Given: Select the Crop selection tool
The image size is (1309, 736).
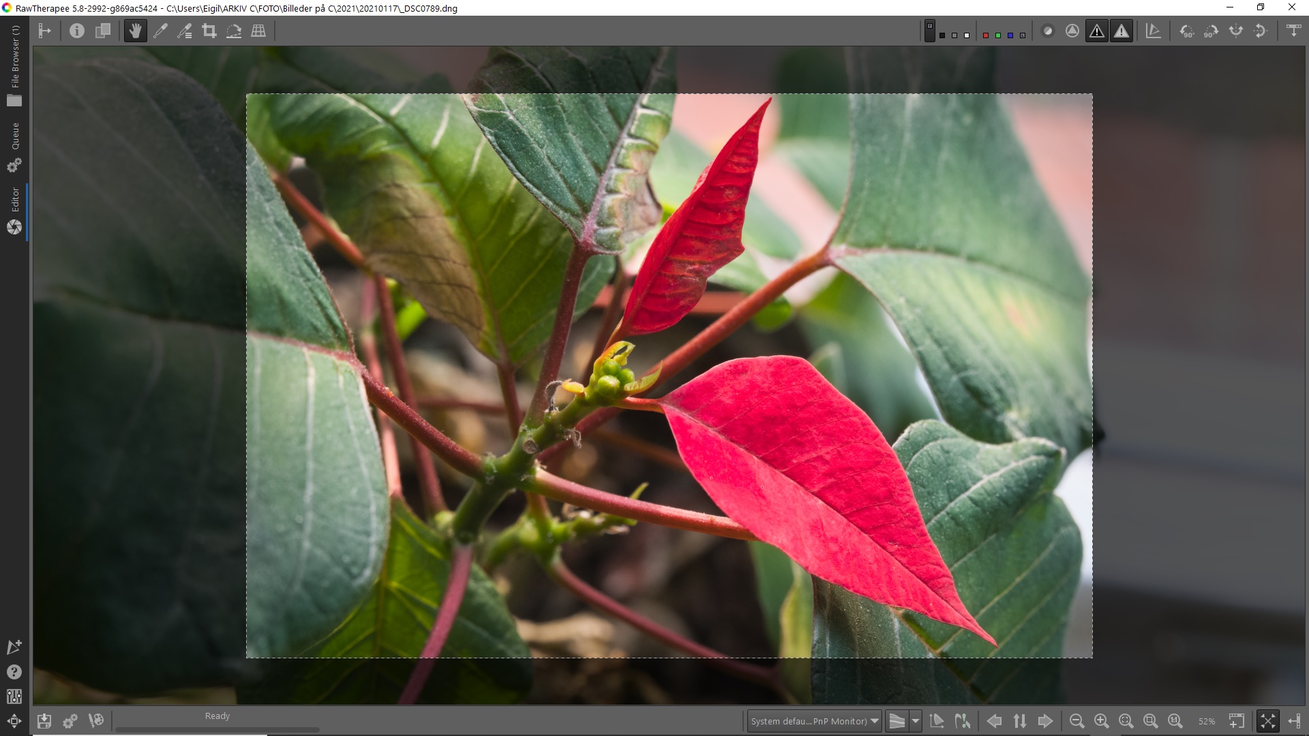Looking at the screenshot, I should coord(209,31).
